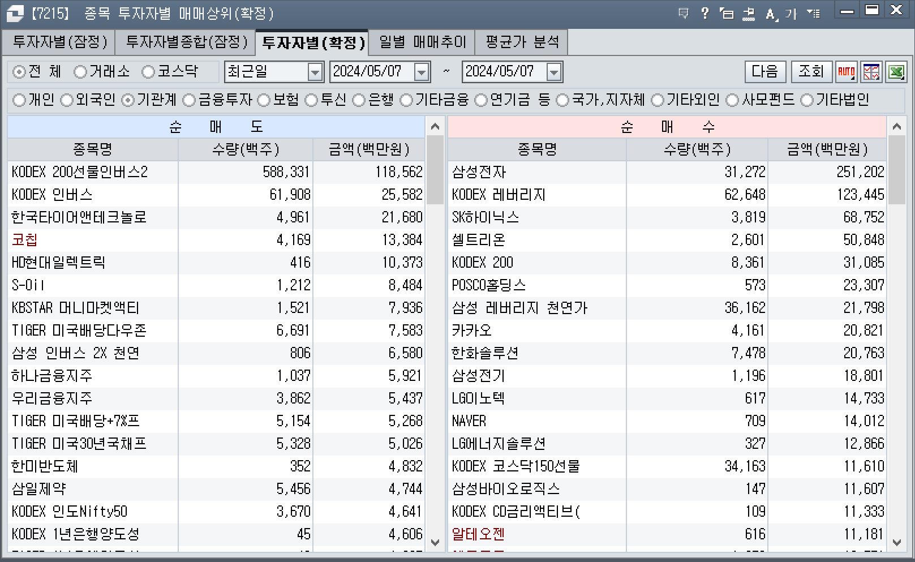Image resolution: width=915 pixels, height=562 pixels.
Task: Click the 조회 search button
Action: [811, 72]
